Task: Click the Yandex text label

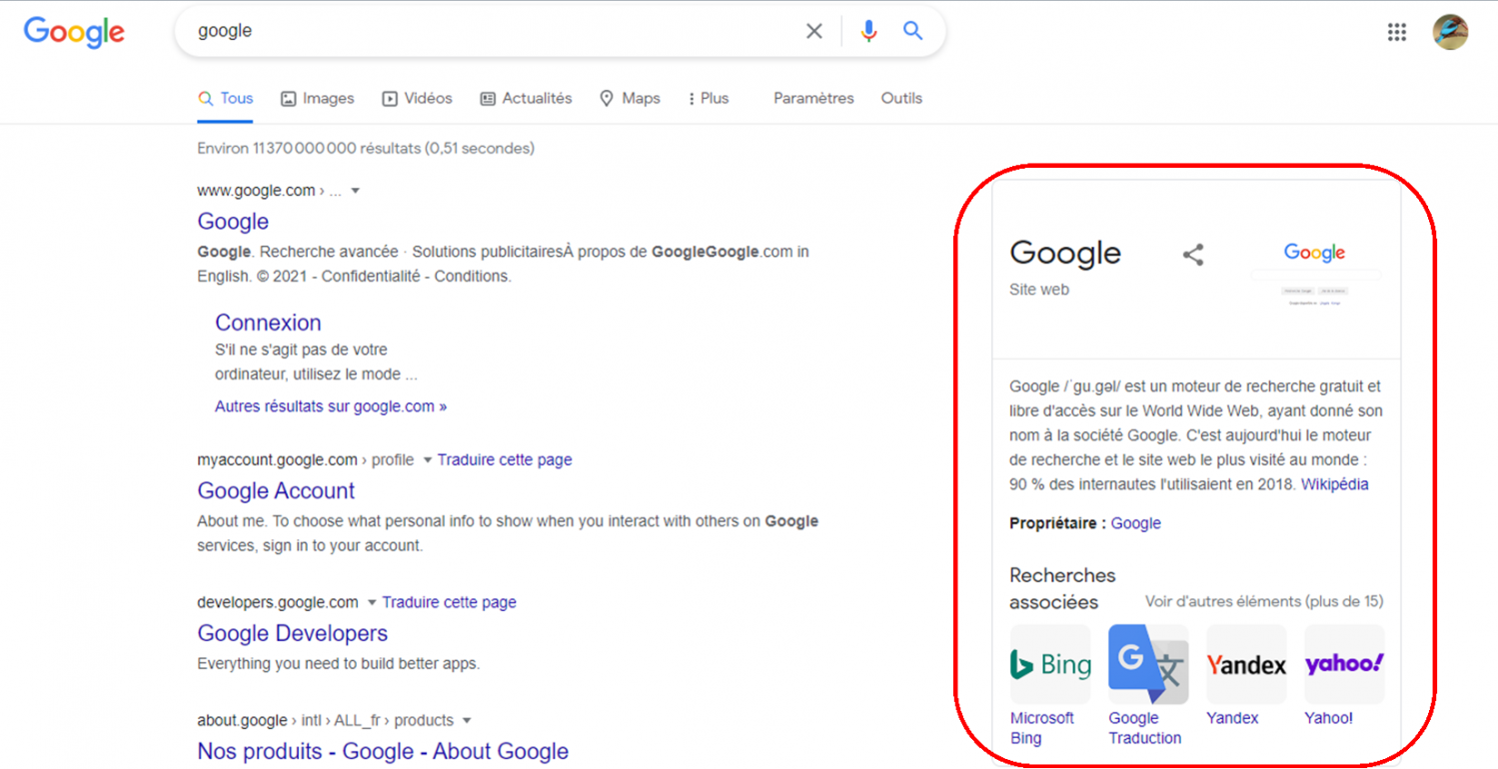Action: pos(1232,718)
